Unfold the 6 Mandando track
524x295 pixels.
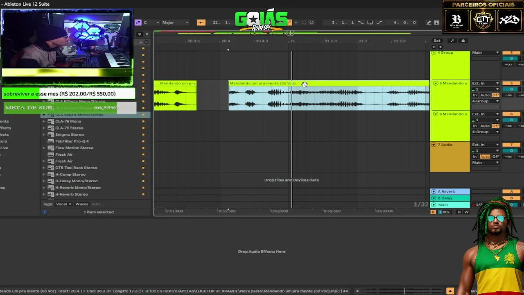point(436,114)
